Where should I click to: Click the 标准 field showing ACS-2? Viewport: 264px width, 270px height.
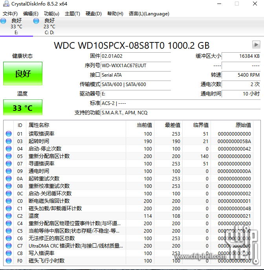pos(181,103)
